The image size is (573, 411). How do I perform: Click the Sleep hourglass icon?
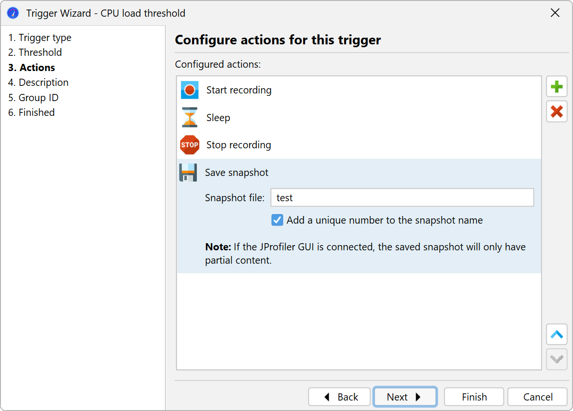click(x=190, y=118)
